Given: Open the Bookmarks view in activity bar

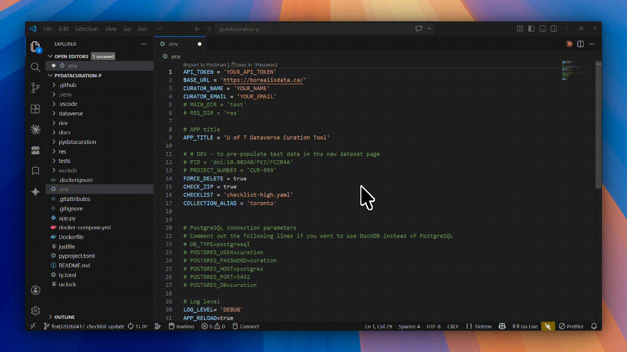Looking at the screenshot, I should [x=35, y=171].
